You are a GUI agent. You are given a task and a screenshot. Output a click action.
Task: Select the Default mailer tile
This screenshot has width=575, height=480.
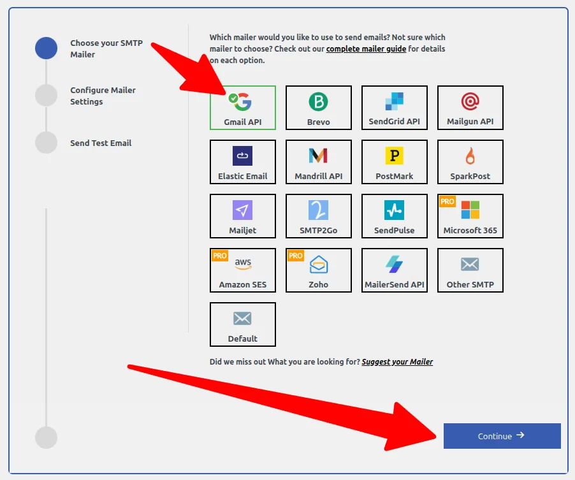click(242, 324)
